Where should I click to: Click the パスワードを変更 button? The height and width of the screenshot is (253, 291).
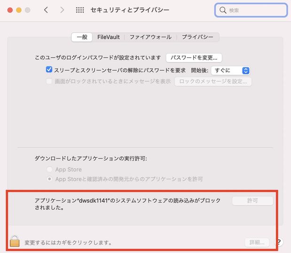click(x=194, y=58)
